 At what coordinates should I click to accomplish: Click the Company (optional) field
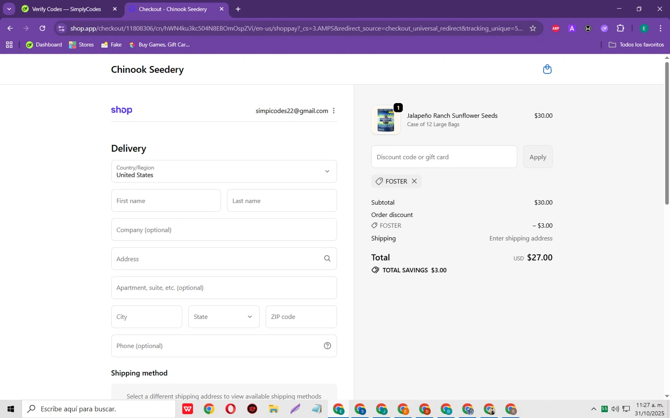click(x=224, y=230)
